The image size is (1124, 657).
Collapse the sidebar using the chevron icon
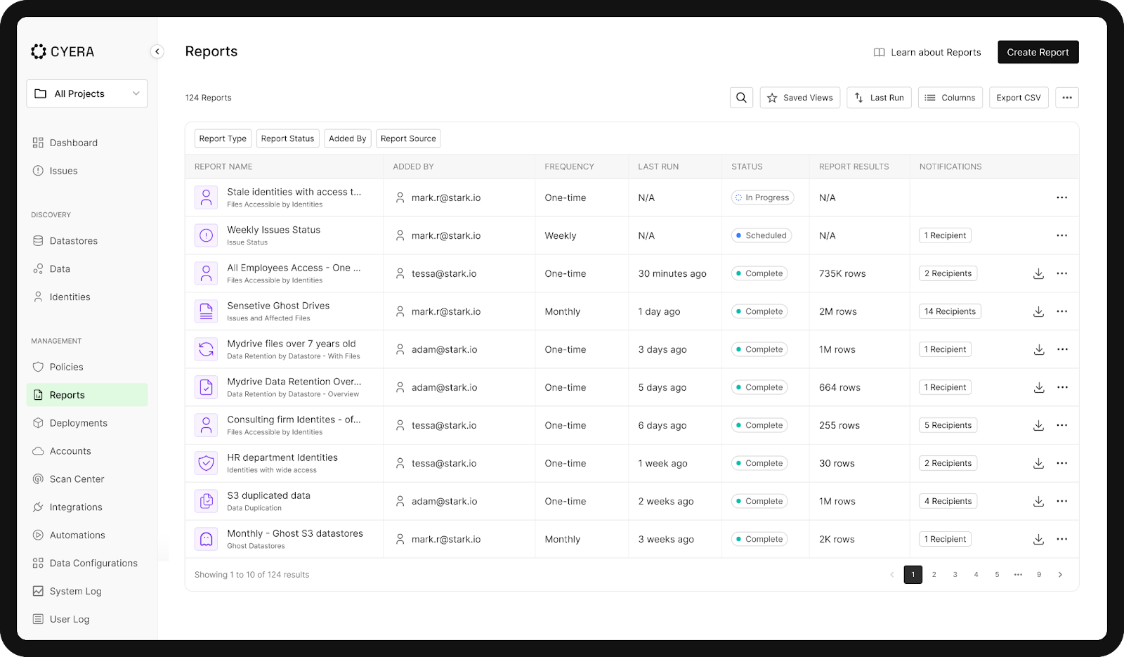click(x=156, y=51)
